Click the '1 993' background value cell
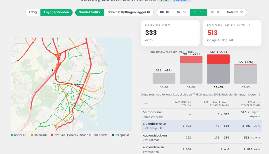This screenshot has width=269, height=154. pyautogui.click(x=187, y=126)
